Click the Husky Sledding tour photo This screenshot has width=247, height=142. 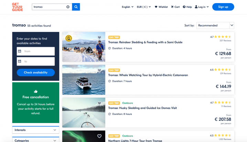tap(84, 113)
